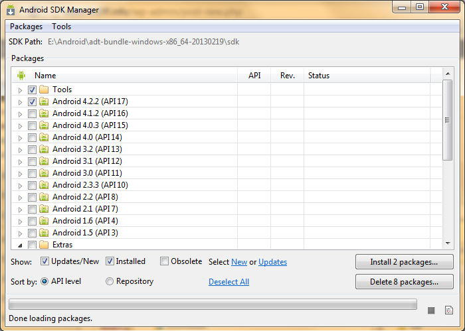Viewport: 465px width, 331px height.
Task: Enable the Obsolete show filter
Action: click(x=164, y=261)
